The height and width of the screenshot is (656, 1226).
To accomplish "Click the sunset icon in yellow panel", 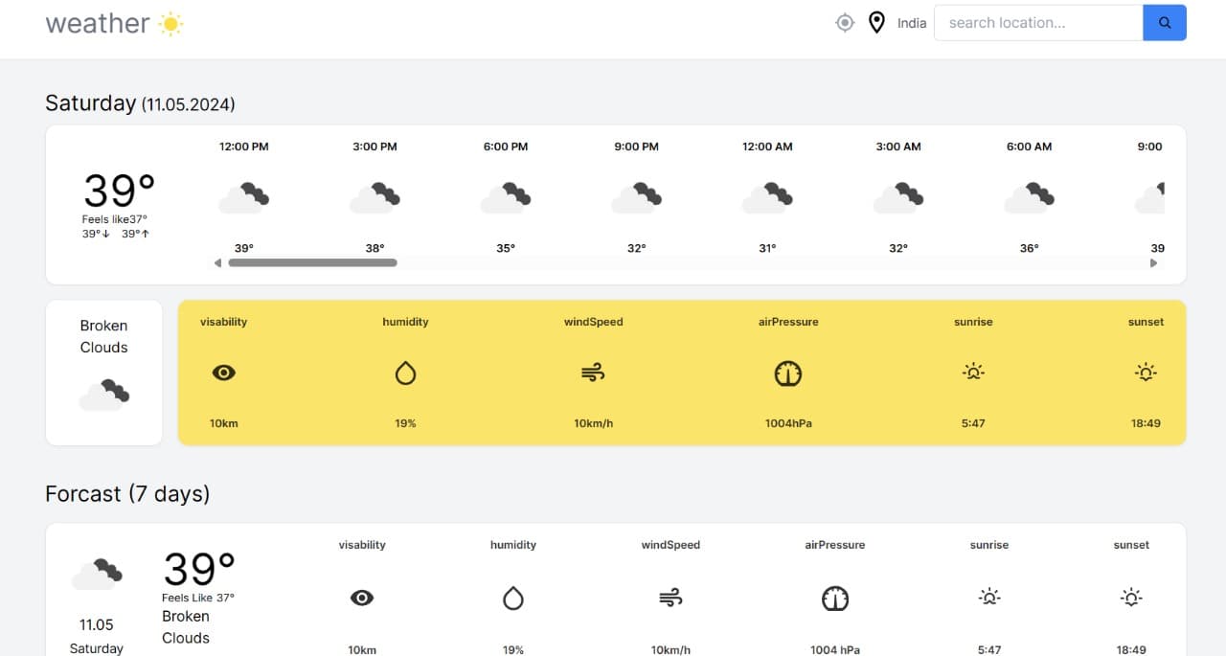I will 1146,373.
